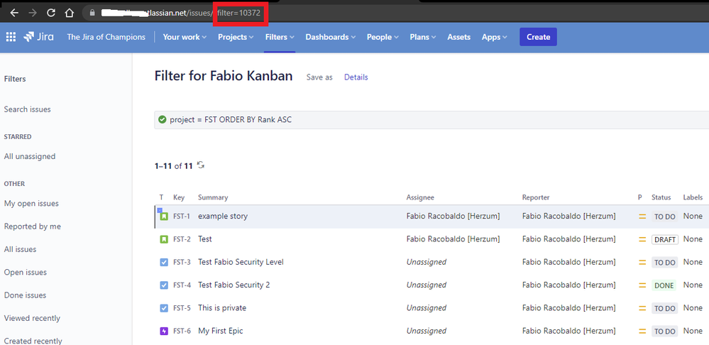The height and width of the screenshot is (345, 709).
Task: Click medium priority icon on FST-1 row
Action: (642, 217)
